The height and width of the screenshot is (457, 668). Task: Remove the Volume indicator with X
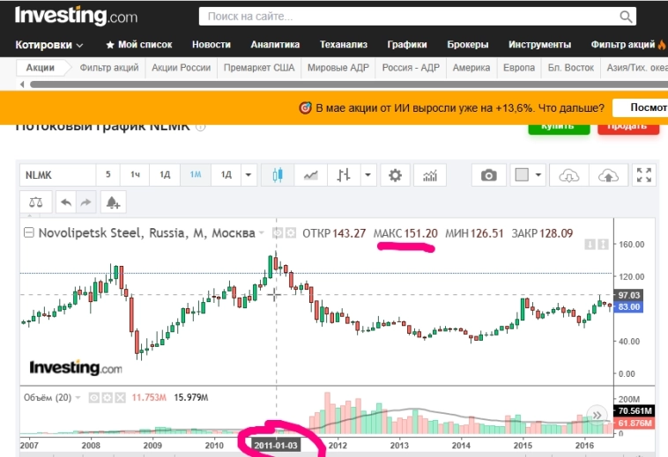tap(121, 397)
